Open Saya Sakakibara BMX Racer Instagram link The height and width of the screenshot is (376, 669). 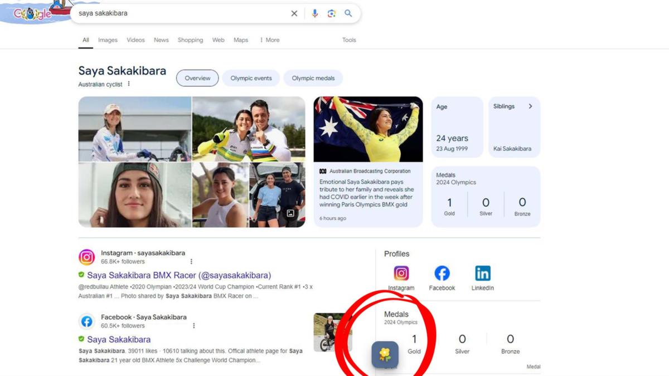point(179,275)
